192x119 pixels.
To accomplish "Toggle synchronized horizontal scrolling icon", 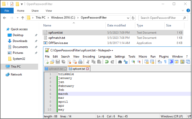I will (x=152, y=62).
